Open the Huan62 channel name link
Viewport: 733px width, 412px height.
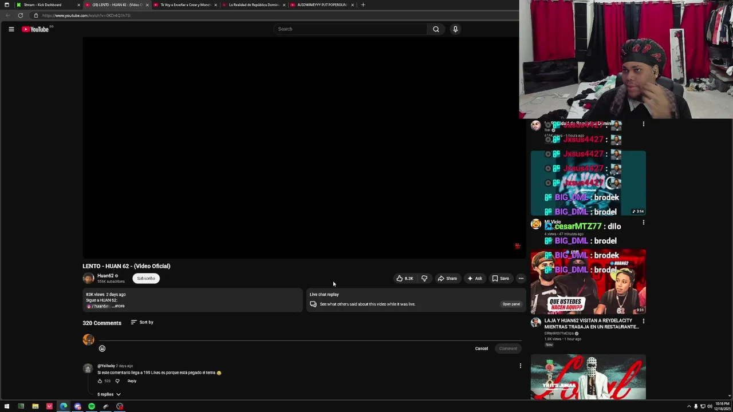coord(105,276)
